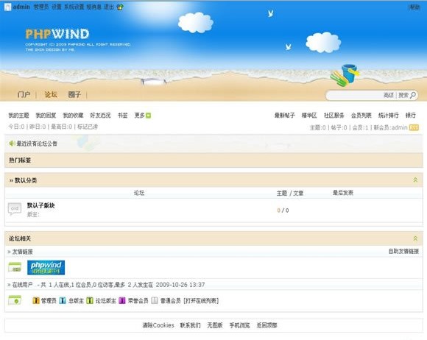Click the phpwind banner thumbnail
The image size is (427, 340).
46,268
